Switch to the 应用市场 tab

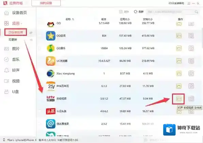click(16, 3)
